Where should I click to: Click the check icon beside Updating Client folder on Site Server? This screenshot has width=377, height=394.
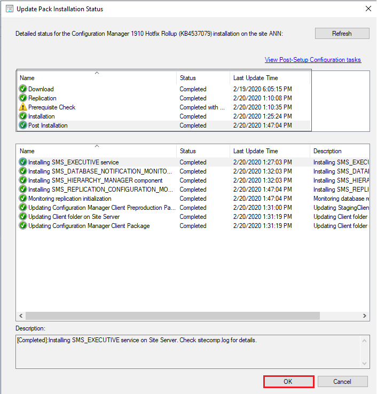pyautogui.click(x=23, y=216)
